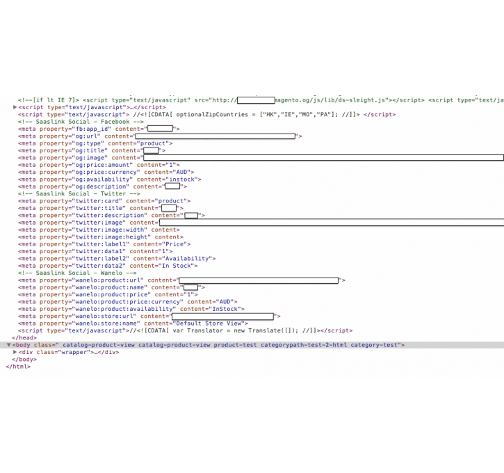Image resolution: width=504 pixels, height=473 pixels.
Task: Select the og:type product meta row
Action: point(95,143)
